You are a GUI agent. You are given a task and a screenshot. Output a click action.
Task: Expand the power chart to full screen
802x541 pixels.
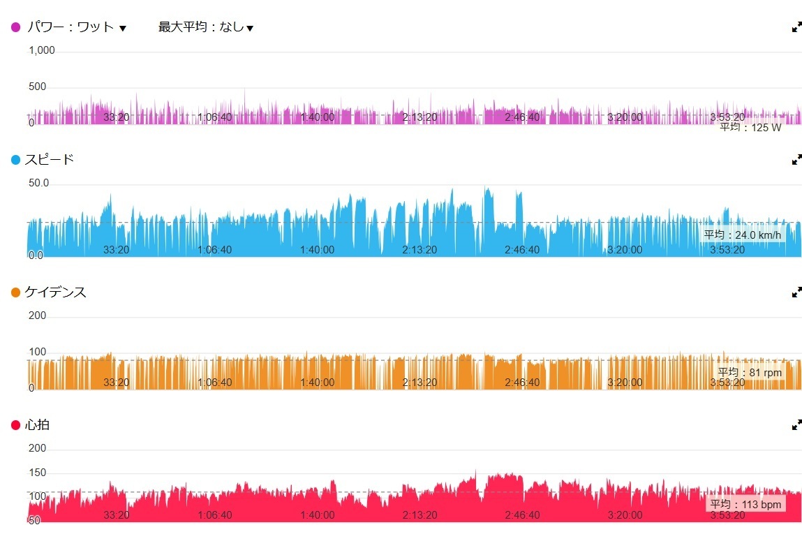(796, 27)
